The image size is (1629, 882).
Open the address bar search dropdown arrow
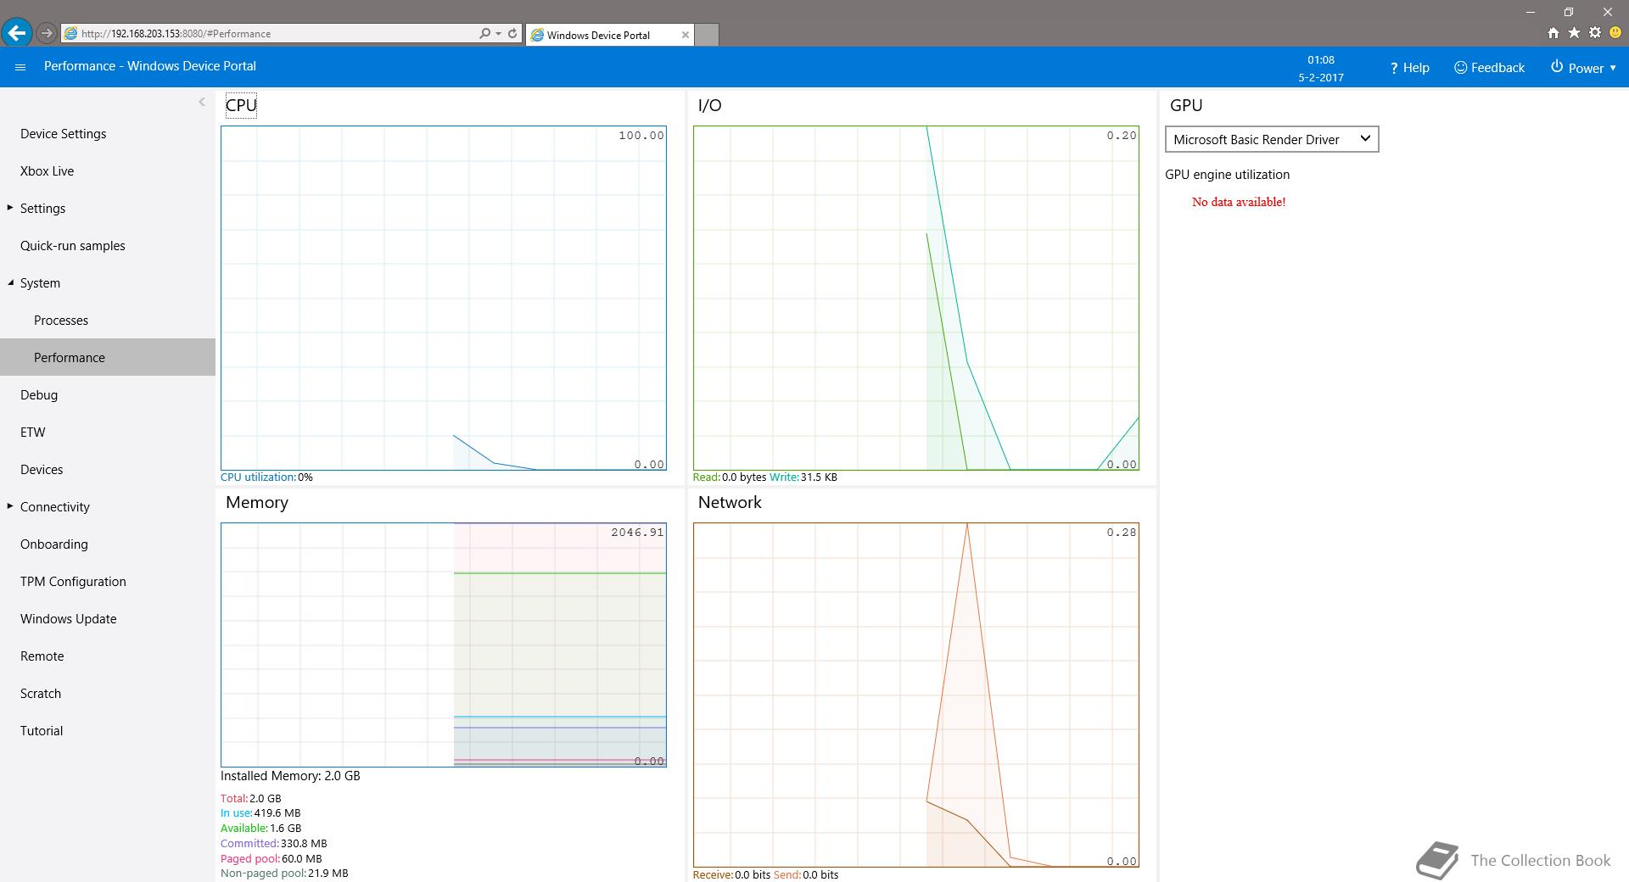498,34
